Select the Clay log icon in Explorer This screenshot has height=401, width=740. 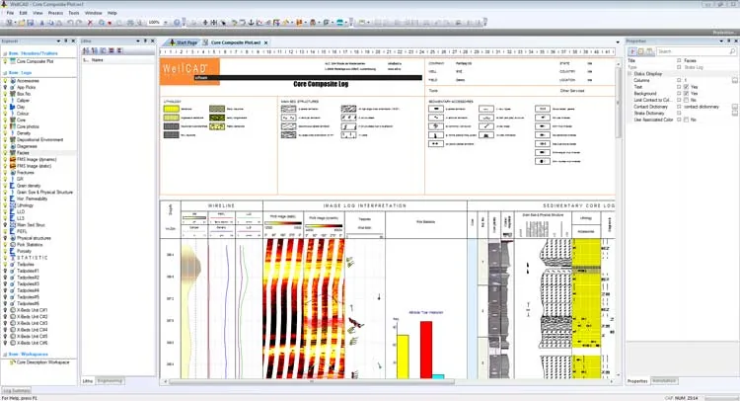13,107
